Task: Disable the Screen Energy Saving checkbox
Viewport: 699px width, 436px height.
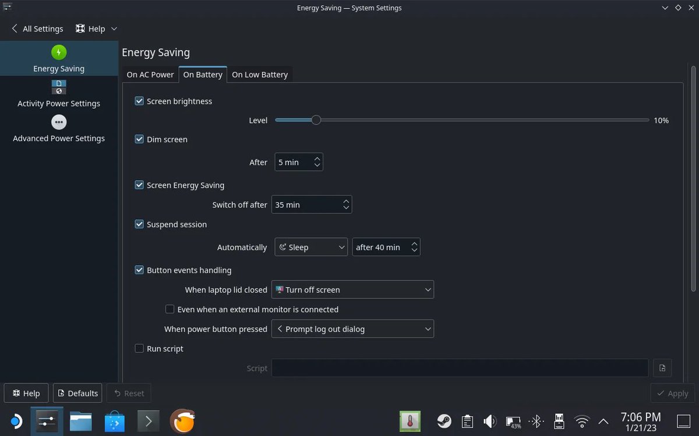Action: pyautogui.click(x=139, y=185)
